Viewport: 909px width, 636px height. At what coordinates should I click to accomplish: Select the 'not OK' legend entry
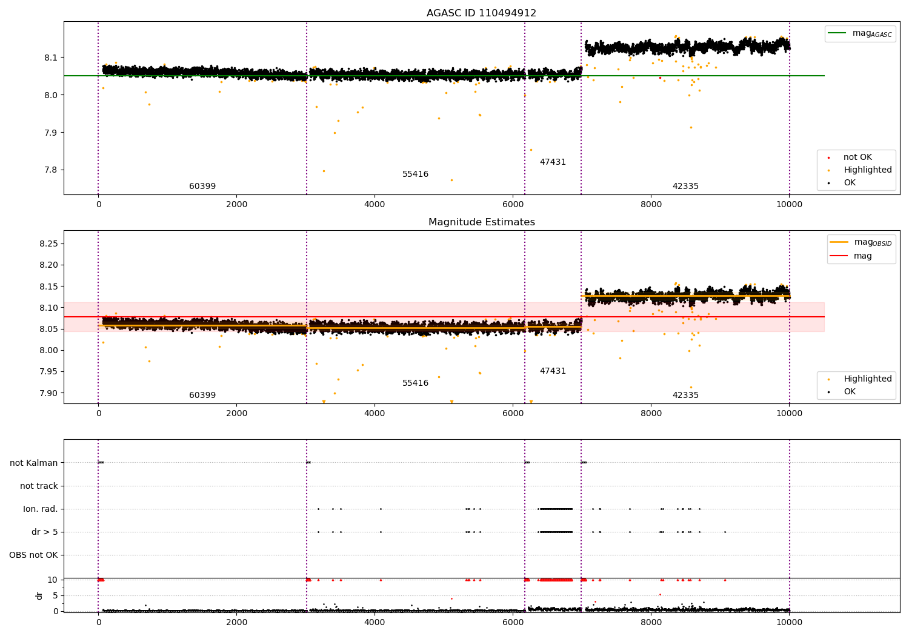857,157
